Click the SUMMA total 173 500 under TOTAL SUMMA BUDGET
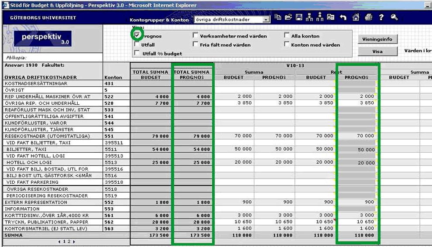Screen dimensions: 432x247 click(x=159, y=235)
